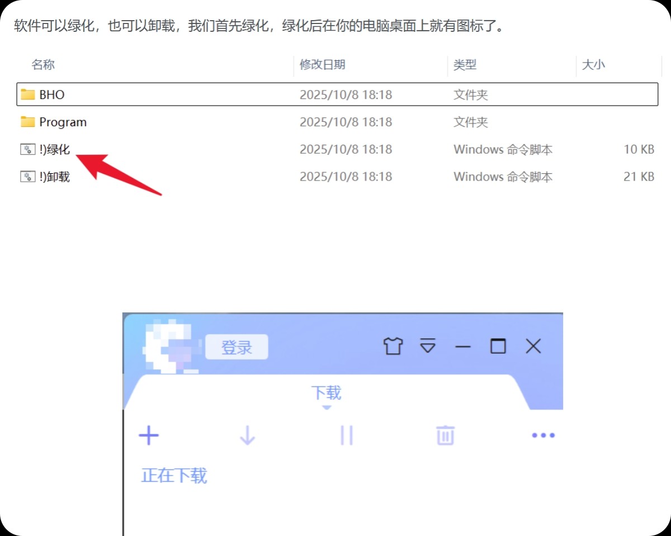The image size is (671, 536).
Task: Click the !)卸载 command script file
Action: pos(54,177)
